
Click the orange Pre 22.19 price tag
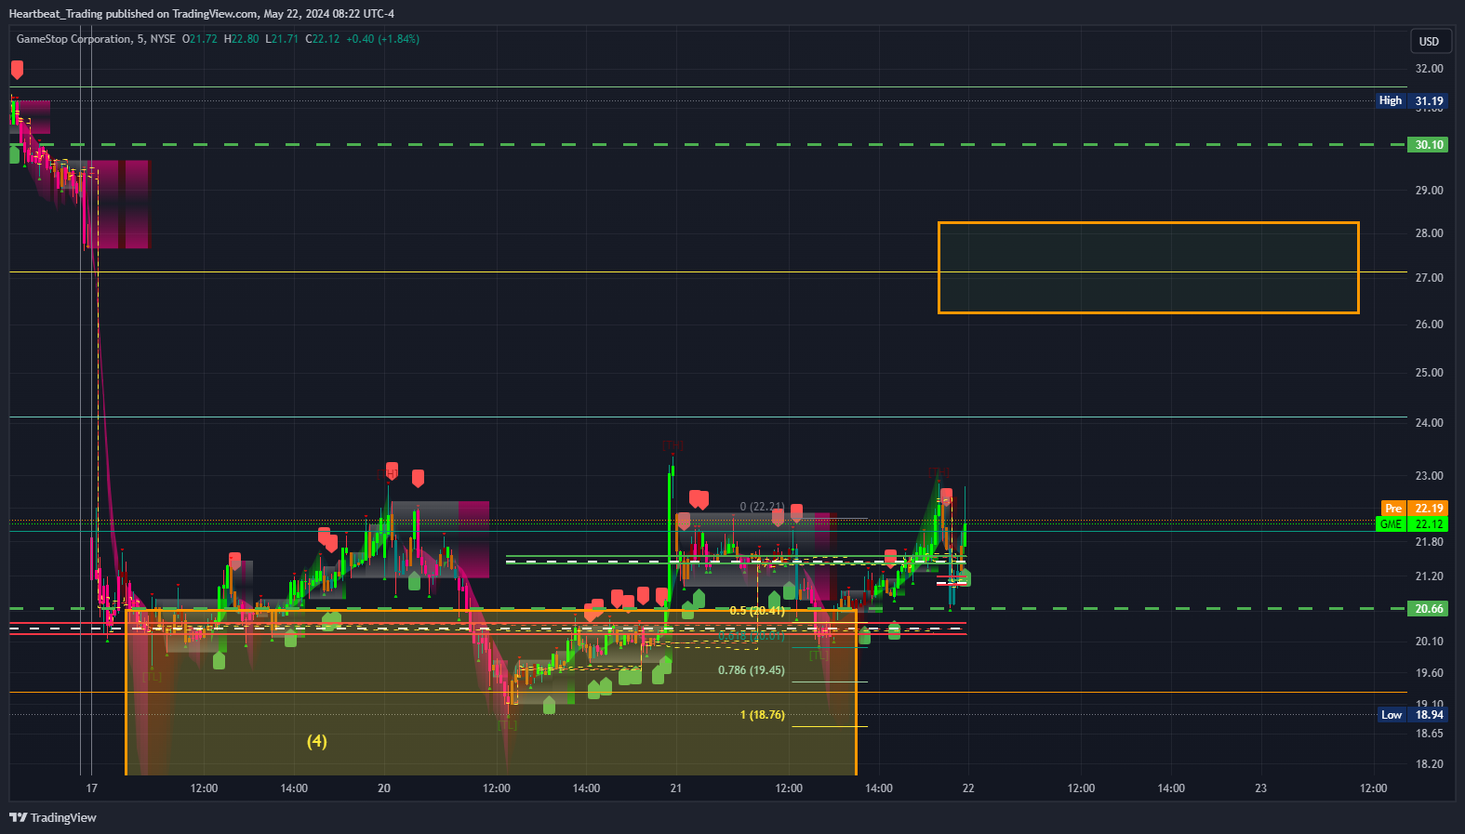pos(1413,508)
